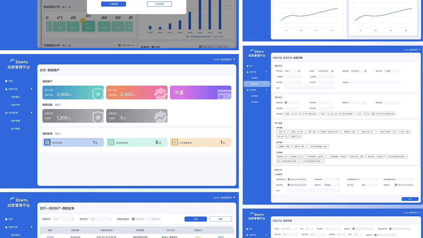Click the calendar icon beside 2021-08-18
This screenshot has width=423, height=238.
pos(120,45)
